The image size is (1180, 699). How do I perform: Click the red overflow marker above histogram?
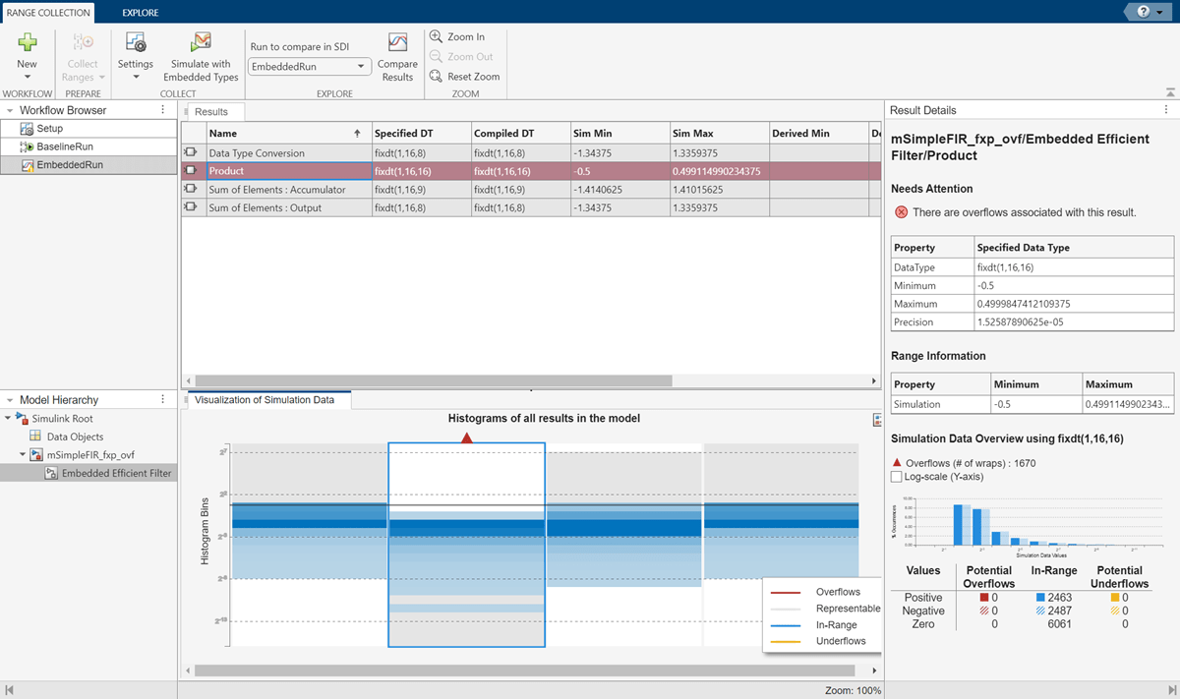click(x=467, y=438)
